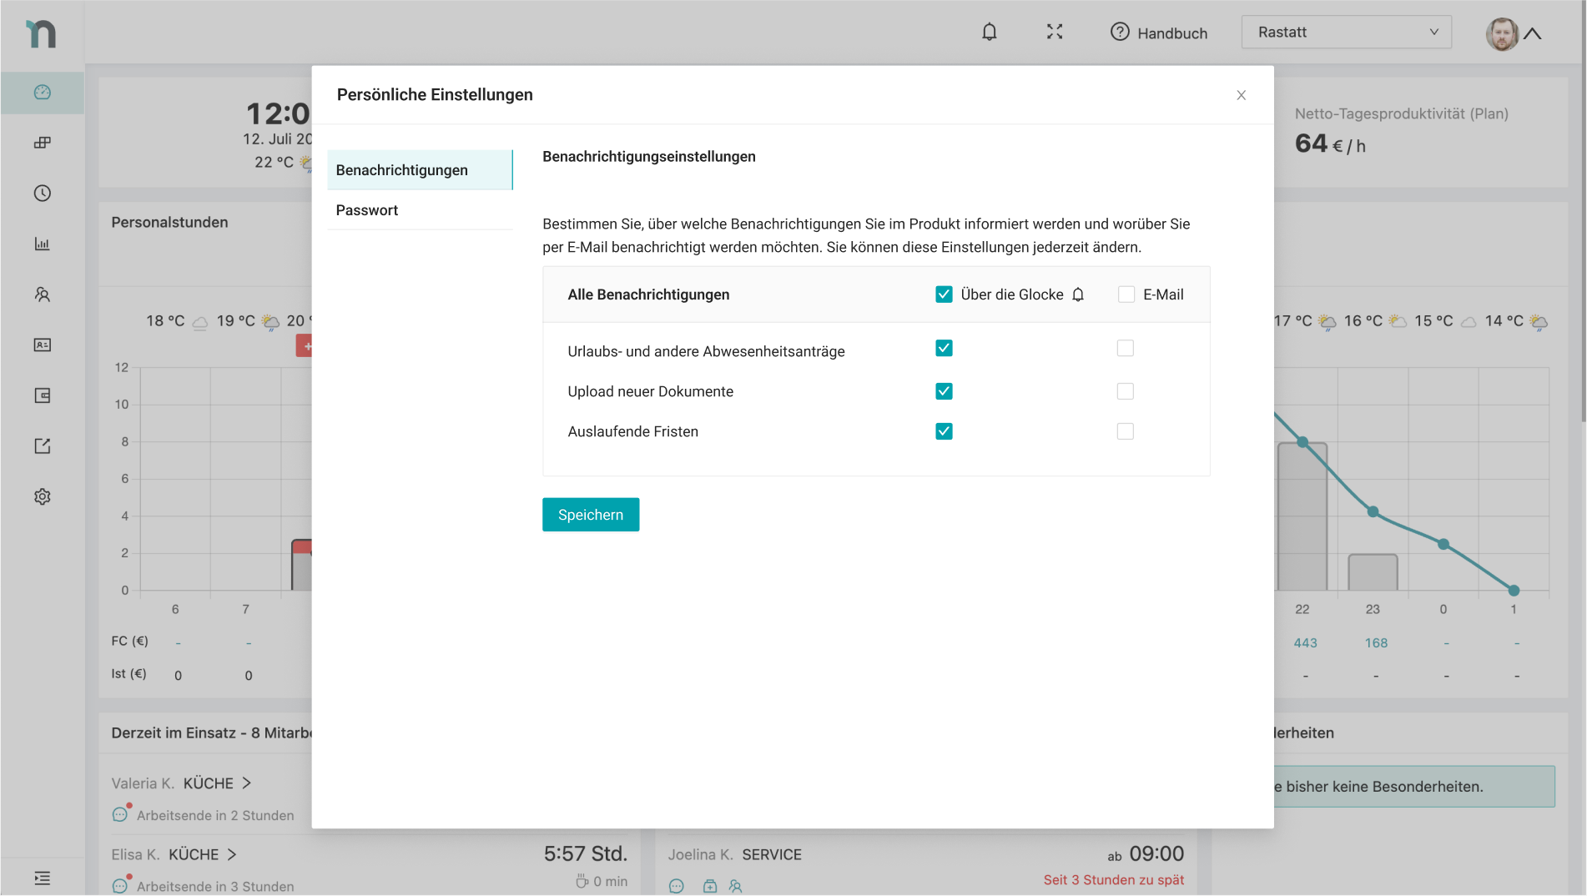The width and height of the screenshot is (1587, 896).
Task: Expand the sidebar menu at bottom
Action: [43, 878]
